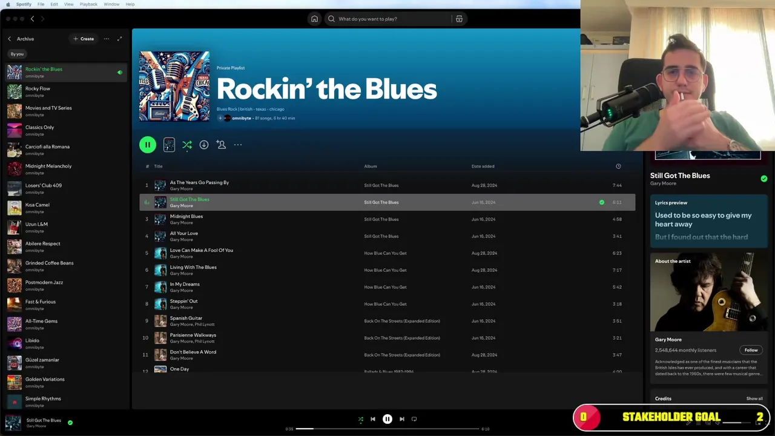The image size is (775, 436).
Task: Open the File menu
Action: [x=41, y=4]
